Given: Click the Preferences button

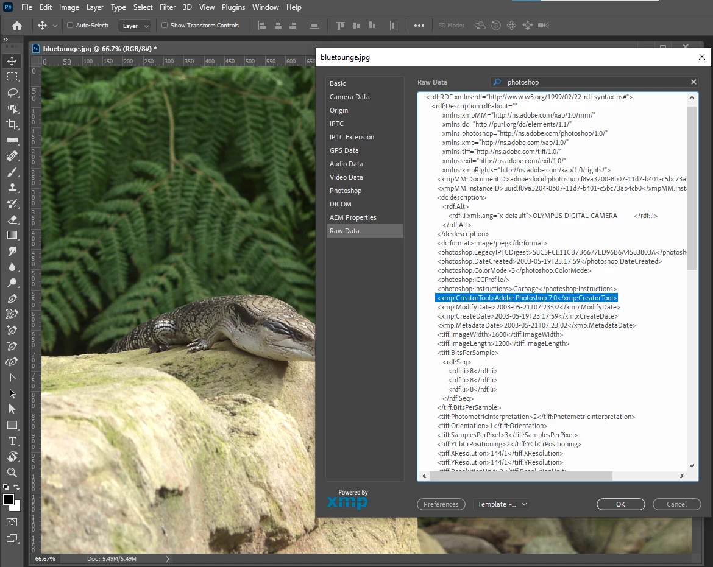Looking at the screenshot, I should tap(441, 504).
